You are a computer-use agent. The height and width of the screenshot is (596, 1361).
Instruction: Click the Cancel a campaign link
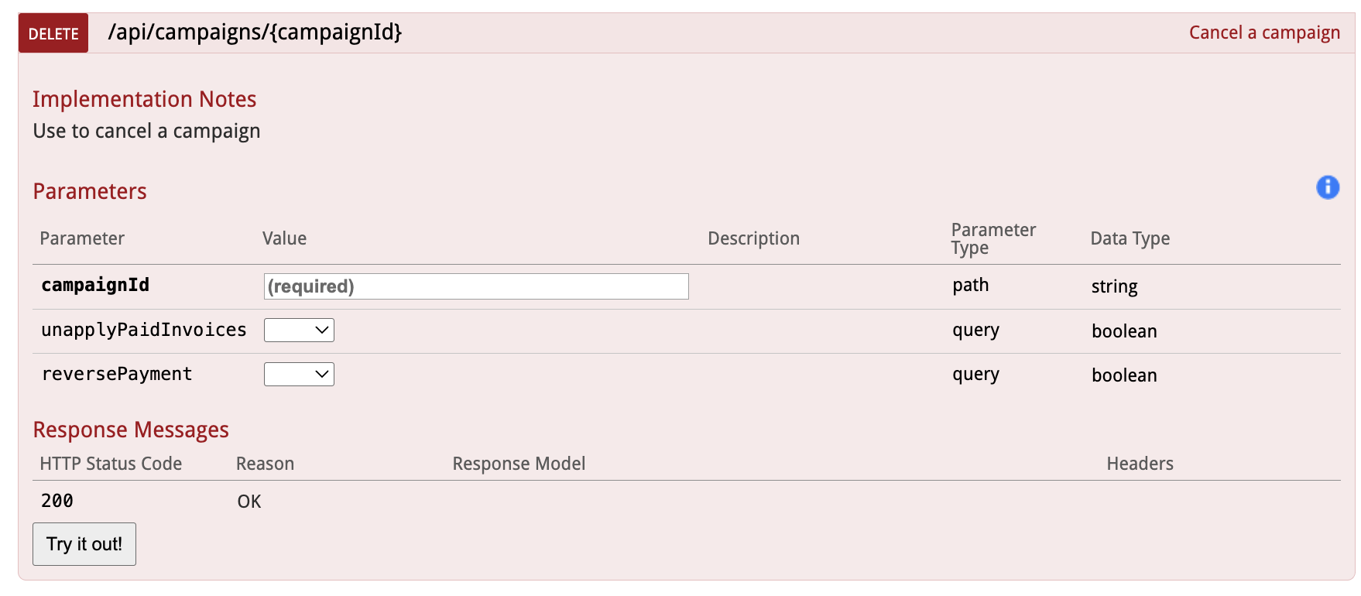click(1263, 33)
